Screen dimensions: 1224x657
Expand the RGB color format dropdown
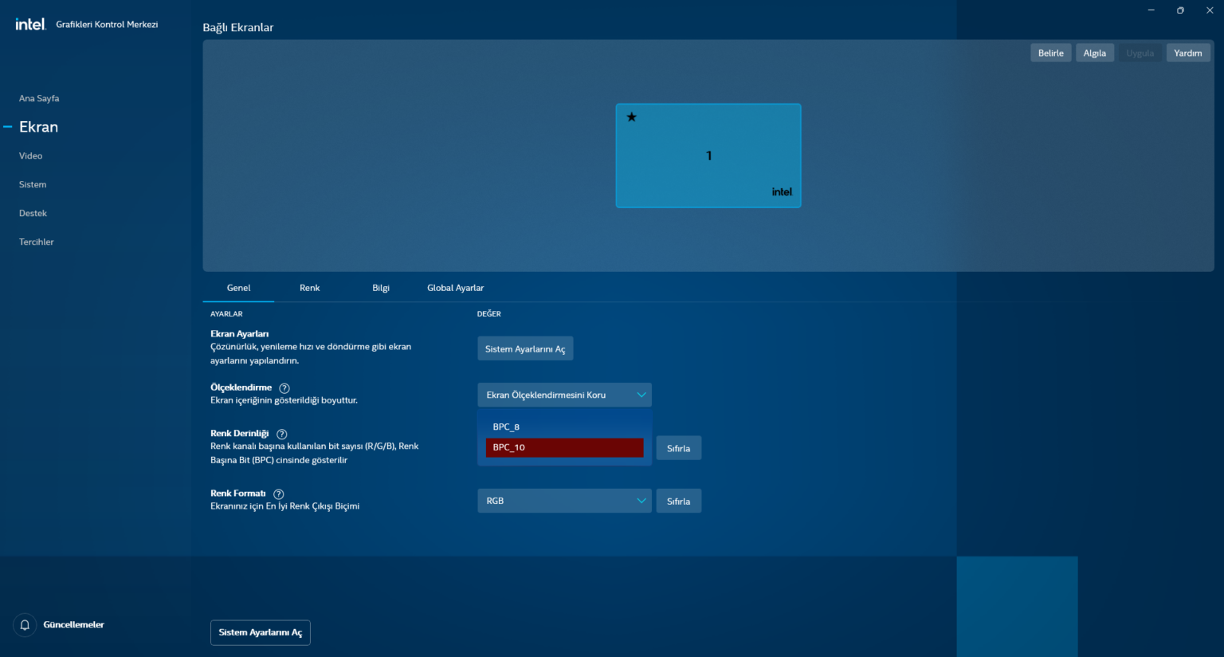tap(564, 502)
